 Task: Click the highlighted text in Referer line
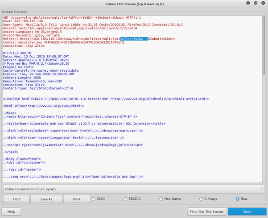pyautogui.click(x=134, y=39)
